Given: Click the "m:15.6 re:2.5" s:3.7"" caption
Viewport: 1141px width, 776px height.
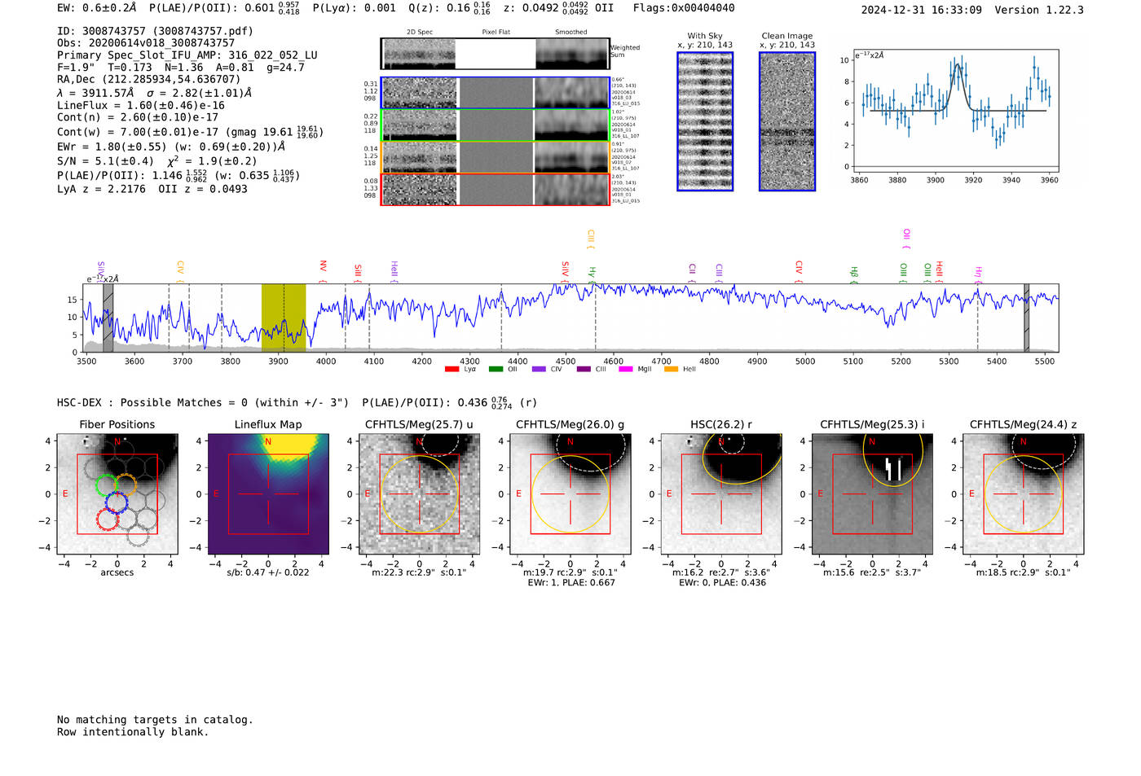Looking at the screenshot, I should point(872,572).
